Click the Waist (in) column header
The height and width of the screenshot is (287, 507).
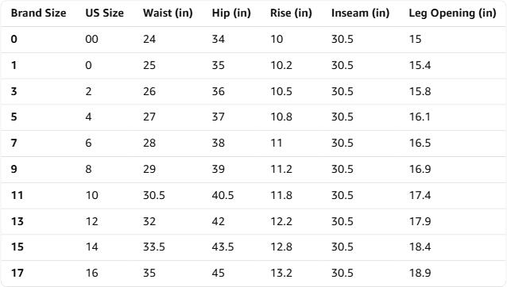point(168,13)
